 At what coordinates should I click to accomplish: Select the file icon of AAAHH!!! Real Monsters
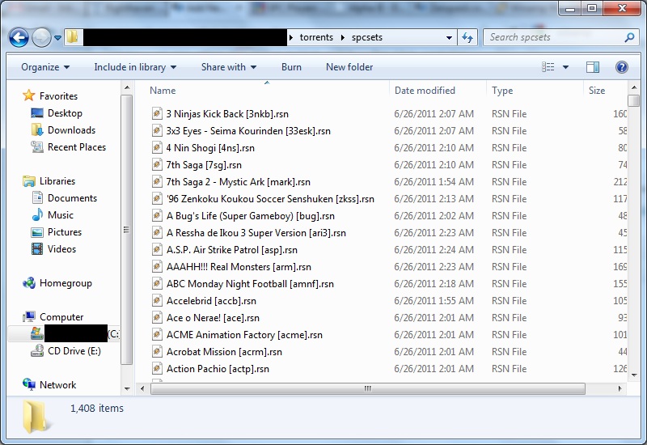pos(157,267)
